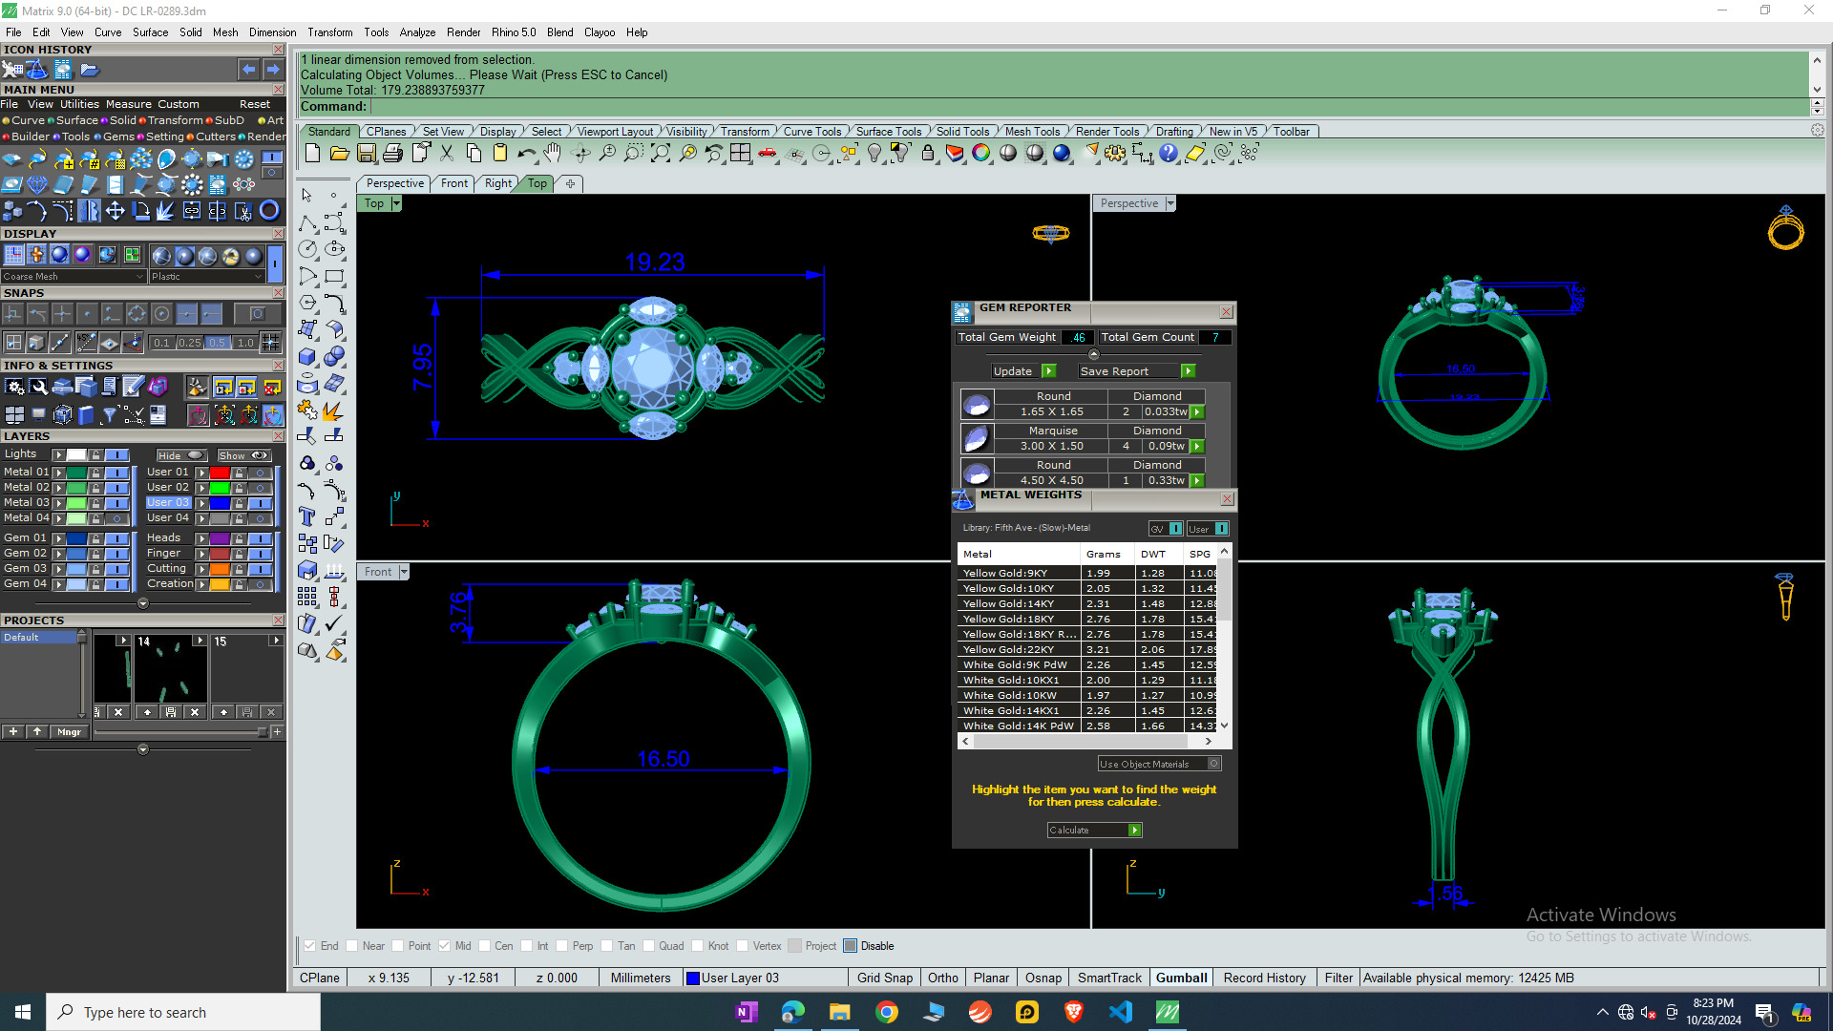Open the Plastic material dropdown

(206, 277)
